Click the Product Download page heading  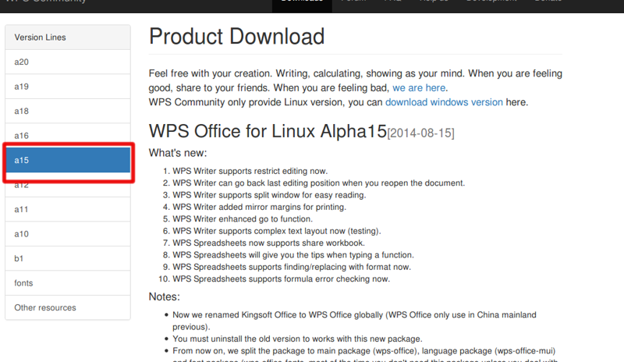pyautogui.click(x=236, y=37)
